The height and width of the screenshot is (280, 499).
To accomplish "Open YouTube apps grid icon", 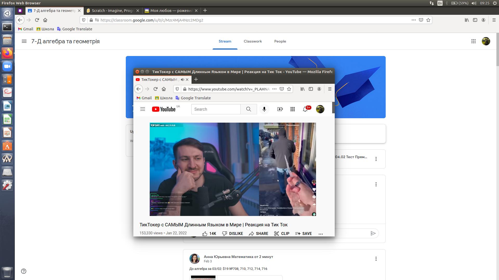I will tap(292, 109).
